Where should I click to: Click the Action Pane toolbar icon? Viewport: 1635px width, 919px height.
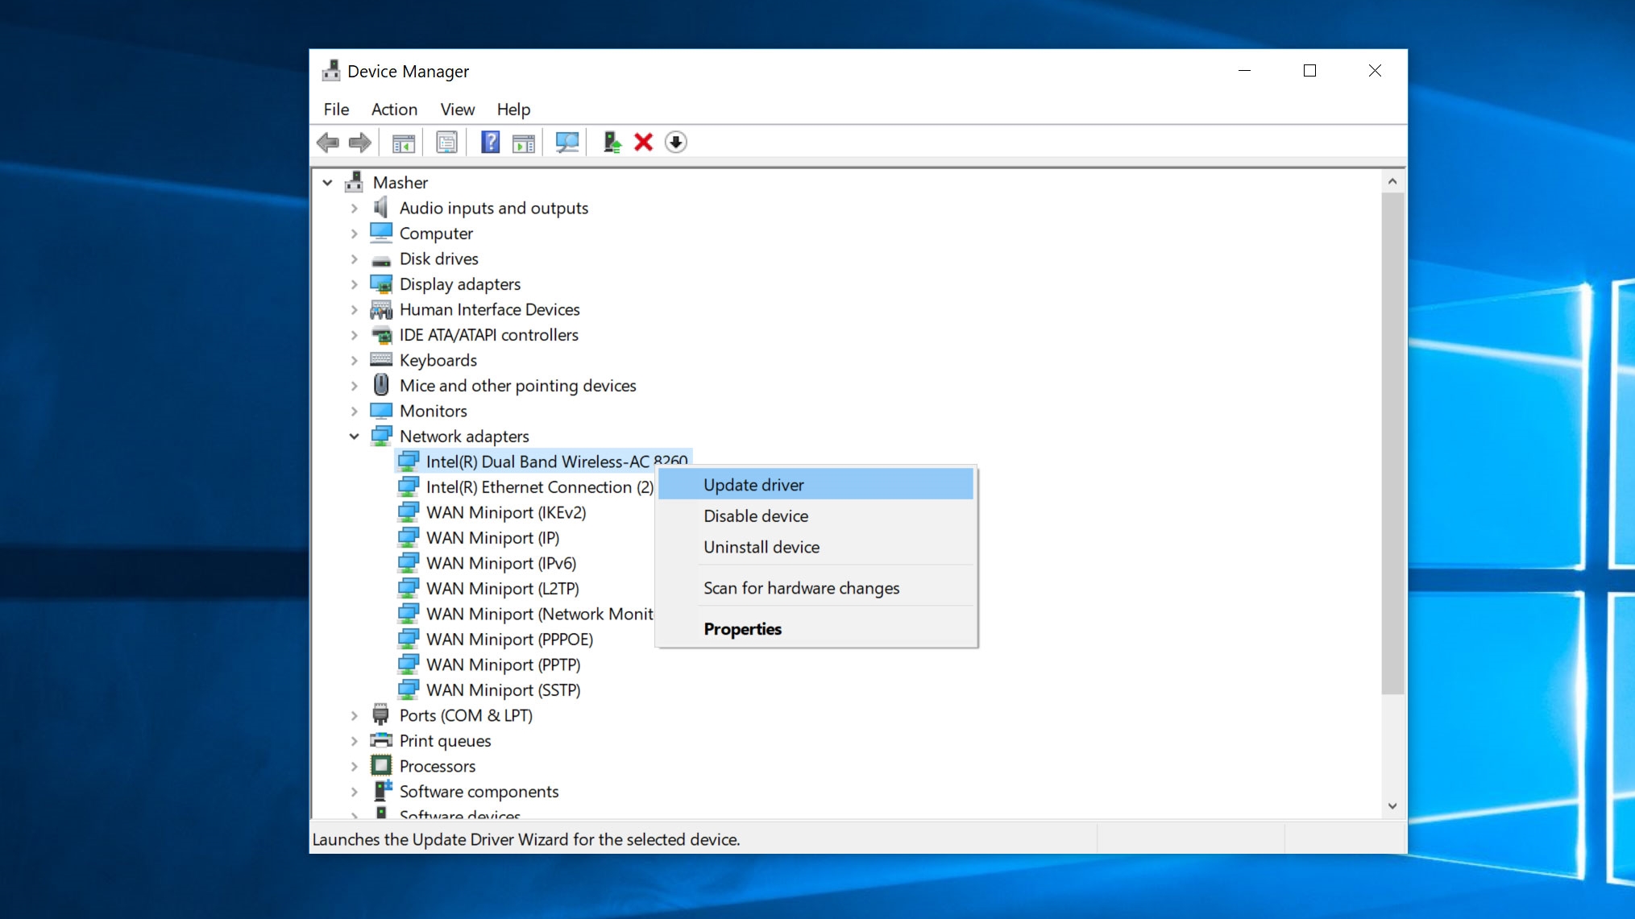click(524, 143)
